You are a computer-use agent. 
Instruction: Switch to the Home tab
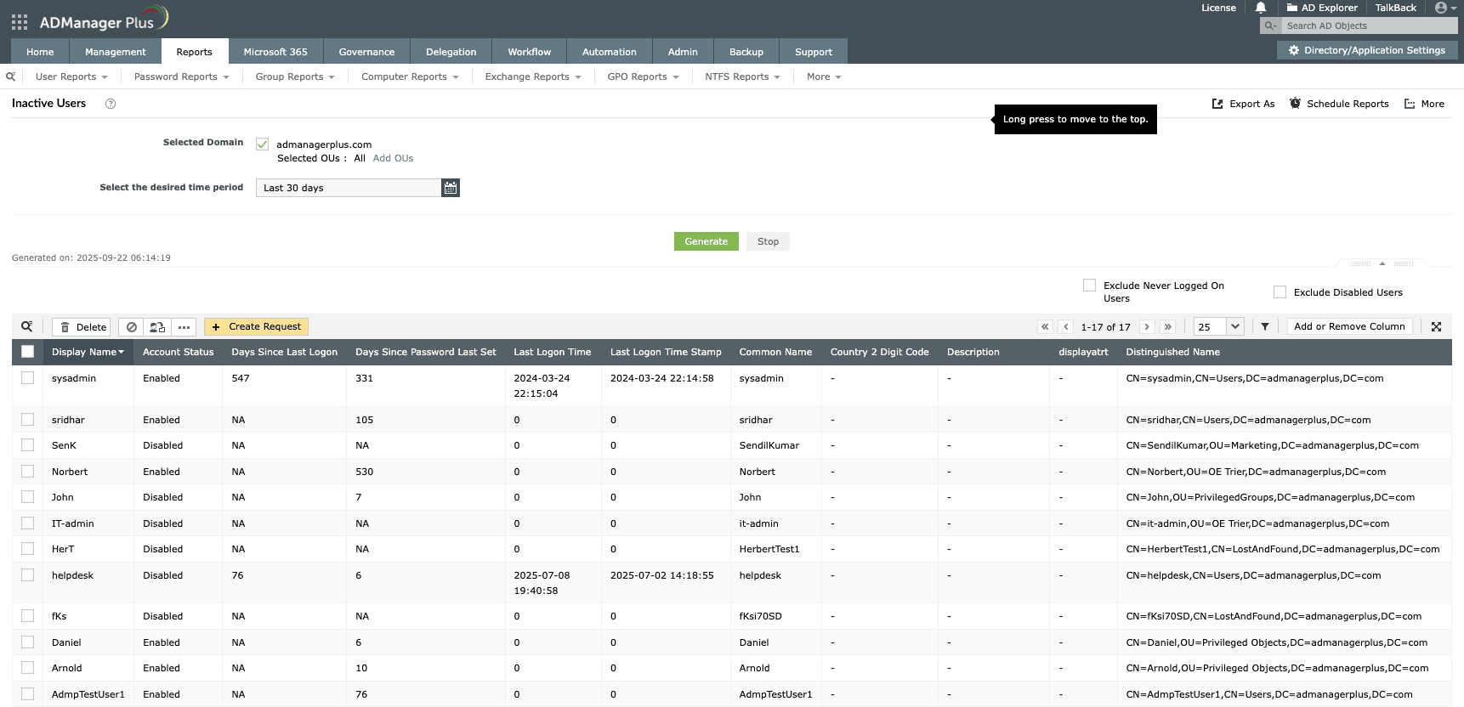pyautogui.click(x=40, y=52)
